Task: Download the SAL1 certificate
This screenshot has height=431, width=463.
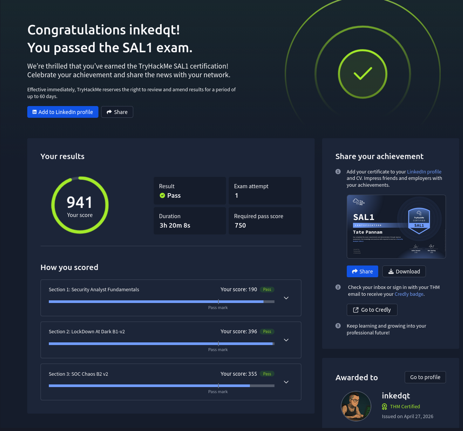Action: pyautogui.click(x=404, y=272)
